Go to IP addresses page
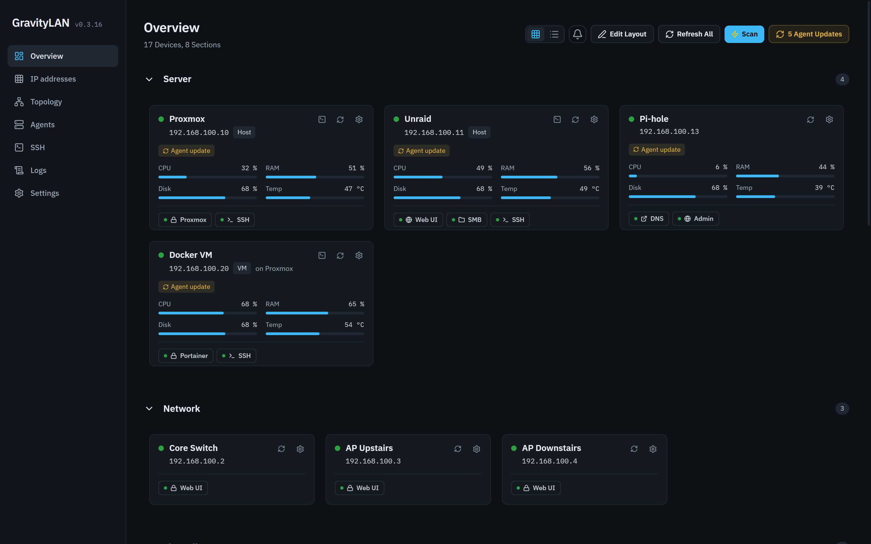 point(63,79)
